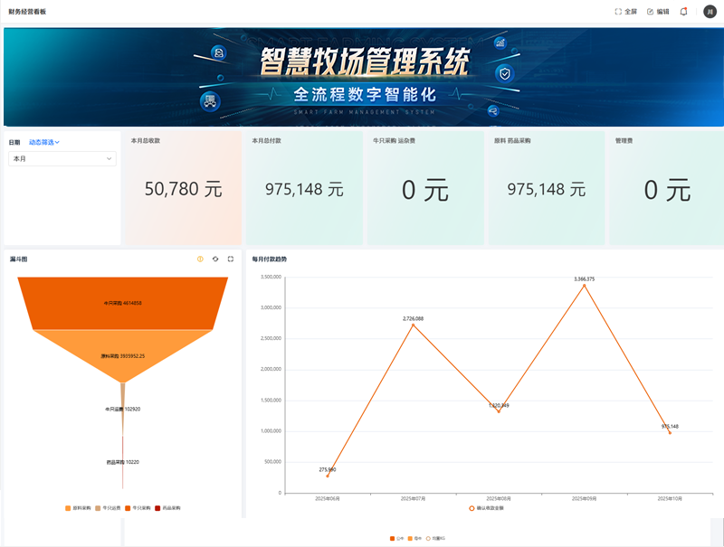Toggle 药品采购 legend in funnel chart

(x=167, y=508)
